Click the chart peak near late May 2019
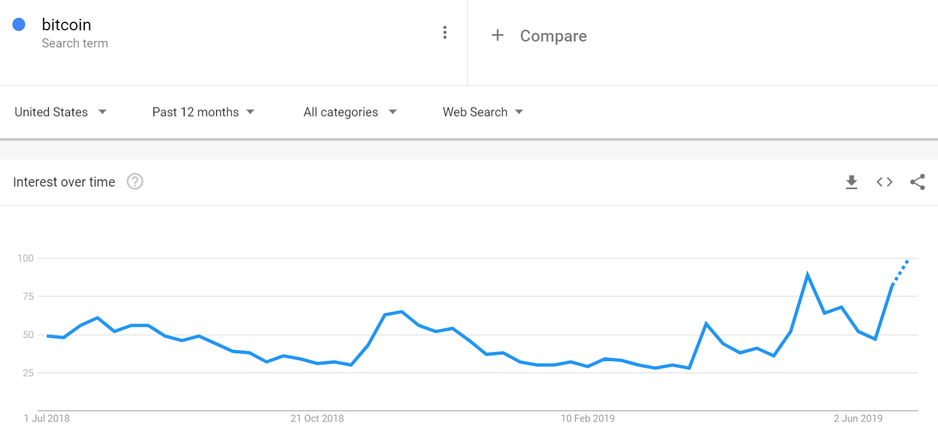 point(807,274)
